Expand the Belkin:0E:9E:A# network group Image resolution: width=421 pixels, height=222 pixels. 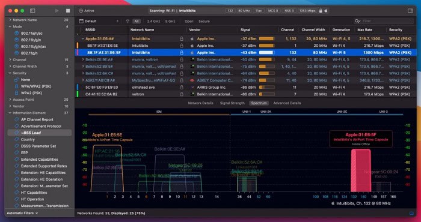tap(83, 59)
